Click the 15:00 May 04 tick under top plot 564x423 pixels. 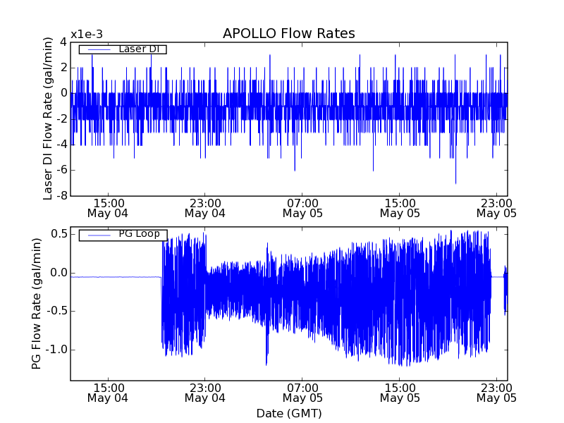[107, 207]
